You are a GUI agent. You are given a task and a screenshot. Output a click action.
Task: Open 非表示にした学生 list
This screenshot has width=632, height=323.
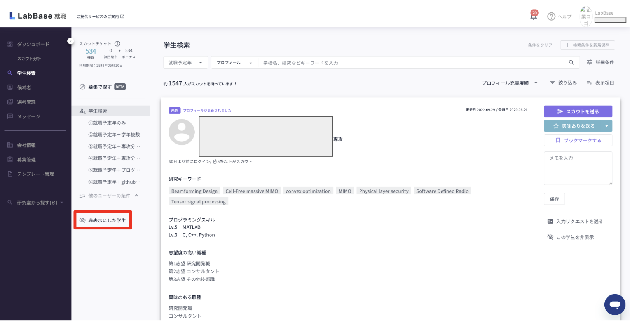click(103, 220)
